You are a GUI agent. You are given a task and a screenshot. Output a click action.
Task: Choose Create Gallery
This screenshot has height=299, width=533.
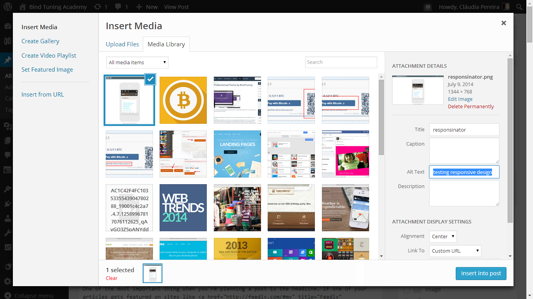[41, 41]
